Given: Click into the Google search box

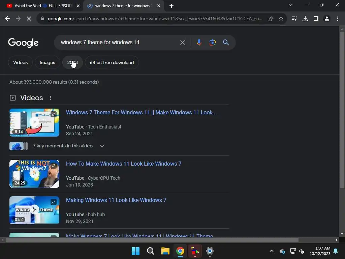Looking at the screenshot, I should coord(119,42).
